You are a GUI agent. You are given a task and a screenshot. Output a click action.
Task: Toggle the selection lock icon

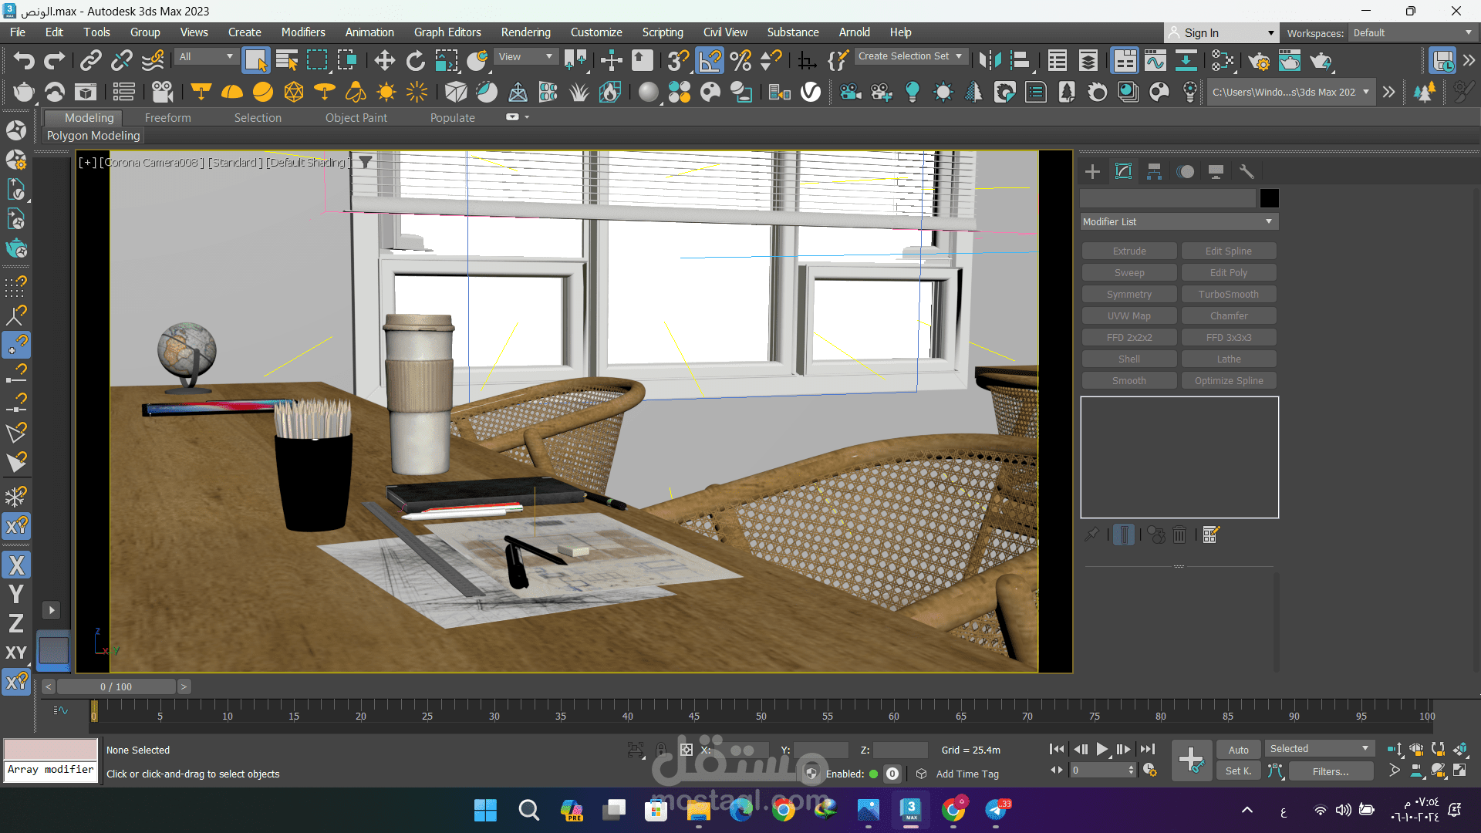(x=661, y=750)
